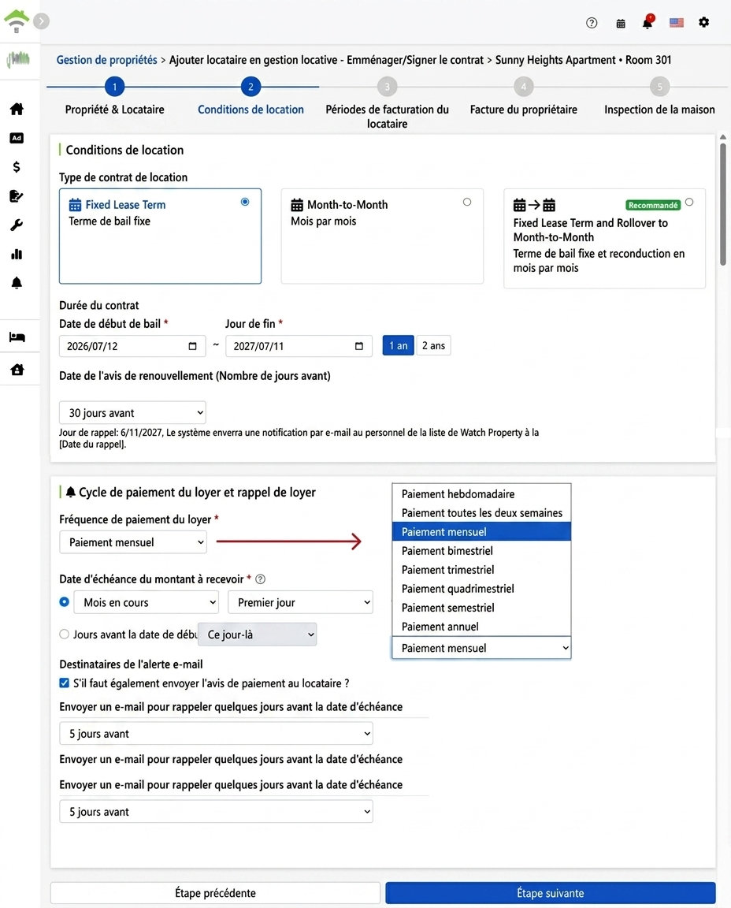Go to step 3 Périodes de facturation
This screenshot has width=731, height=908.
[388, 87]
